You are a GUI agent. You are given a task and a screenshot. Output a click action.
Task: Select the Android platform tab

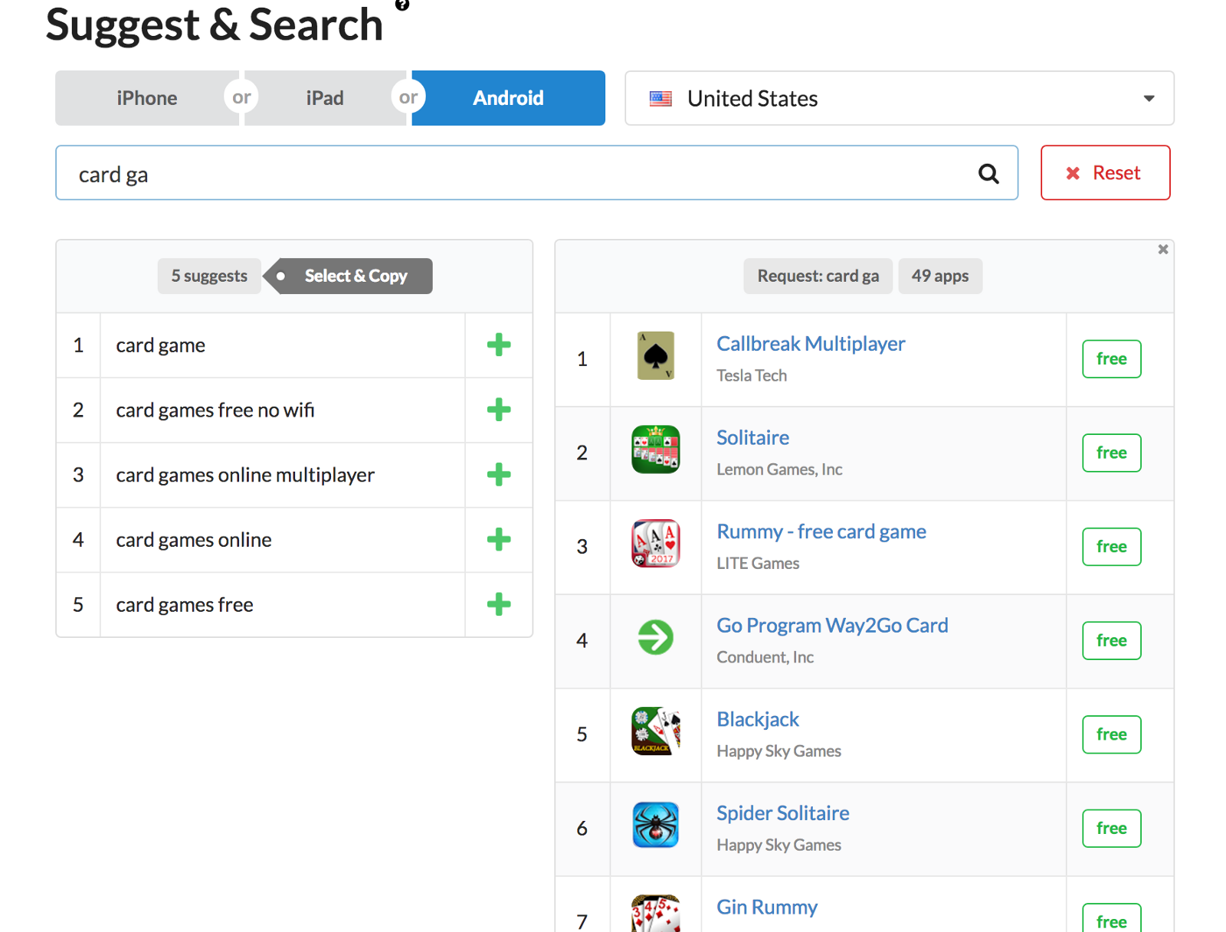click(508, 98)
